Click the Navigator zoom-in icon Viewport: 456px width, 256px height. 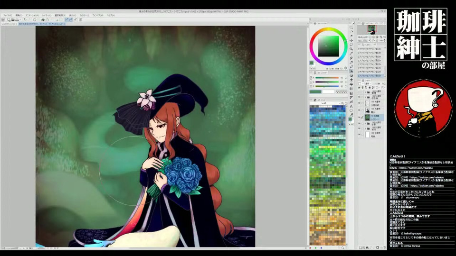point(373,37)
